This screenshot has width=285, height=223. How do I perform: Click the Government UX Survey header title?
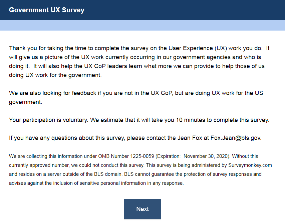[x=47, y=10]
